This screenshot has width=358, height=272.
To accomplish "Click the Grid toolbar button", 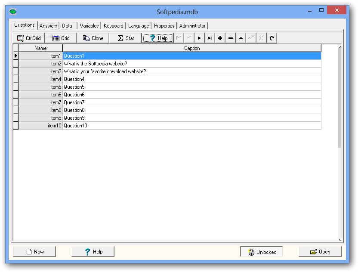I will click(61, 38).
